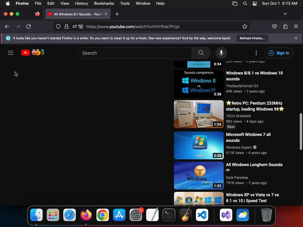
Task: Open Trash in the Dock
Action: [x=267, y=215]
